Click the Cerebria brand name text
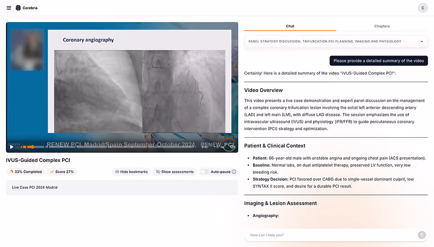This screenshot has height=247, width=434. [30, 8]
